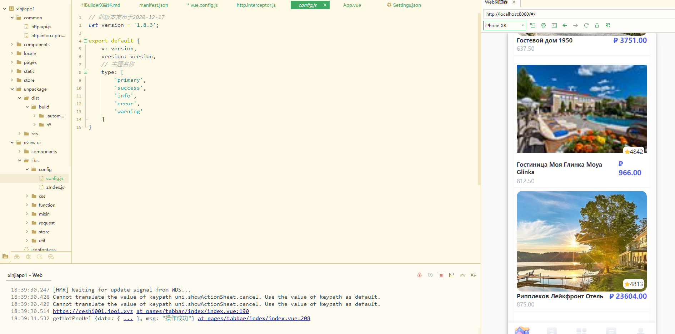Viewport: 675px width, 334px height.
Task: Click the browser settings gear icon
Action: pos(543,25)
